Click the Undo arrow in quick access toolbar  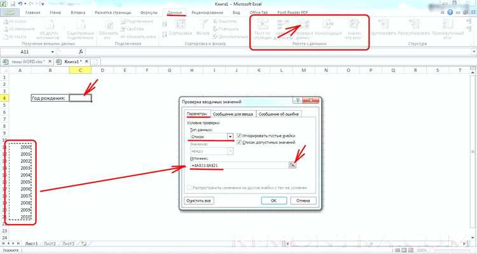pos(20,4)
